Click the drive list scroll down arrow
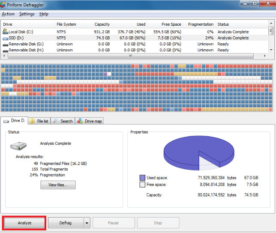The image size is (276, 233). pos(271,50)
